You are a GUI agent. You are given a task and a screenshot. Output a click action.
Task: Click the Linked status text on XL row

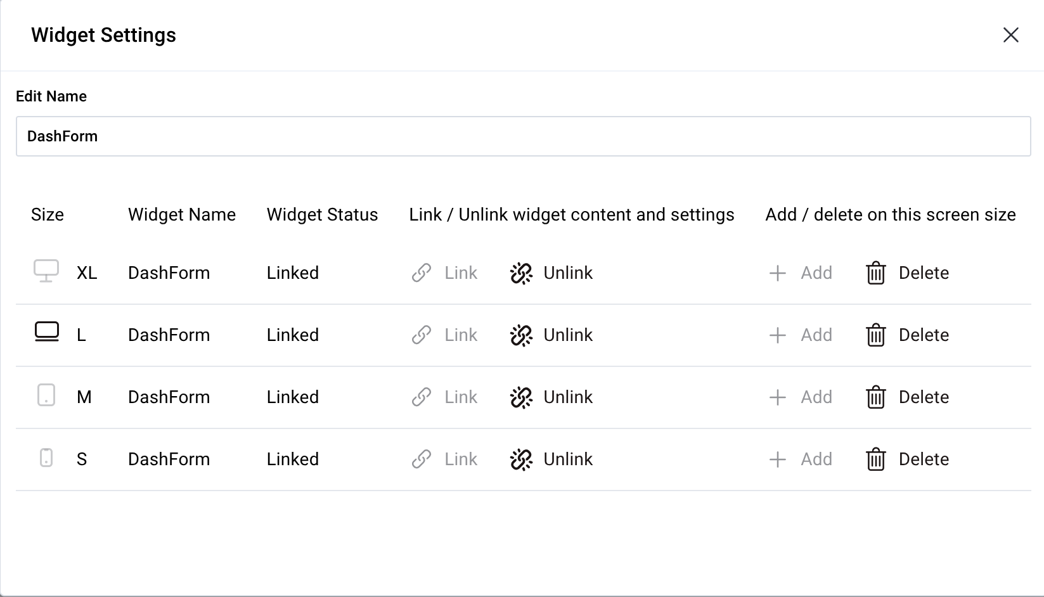click(x=292, y=273)
